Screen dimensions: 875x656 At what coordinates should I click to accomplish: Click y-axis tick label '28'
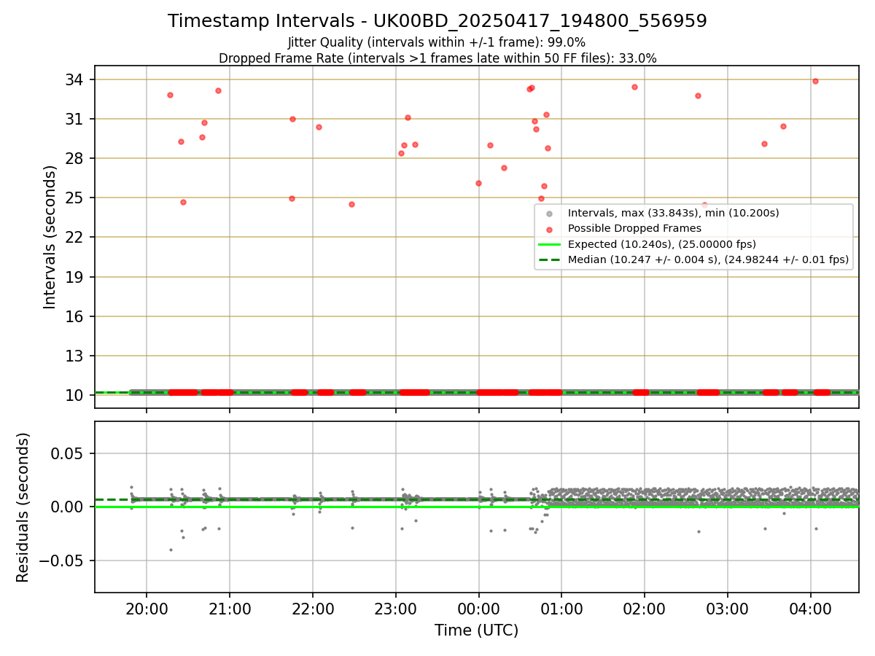(x=76, y=158)
